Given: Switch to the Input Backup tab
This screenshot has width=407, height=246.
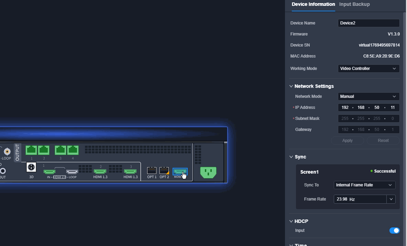Looking at the screenshot, I should point(354,4).
